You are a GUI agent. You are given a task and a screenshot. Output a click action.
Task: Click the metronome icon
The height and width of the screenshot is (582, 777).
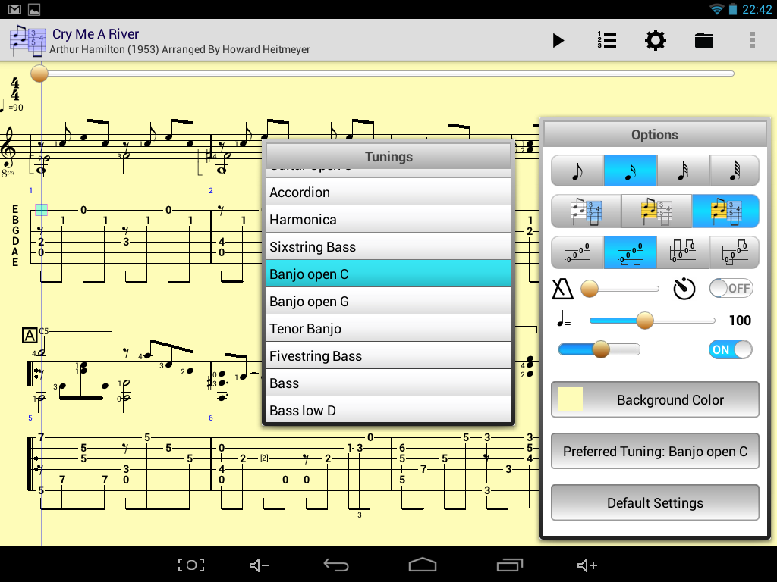(x=562, y=289)
